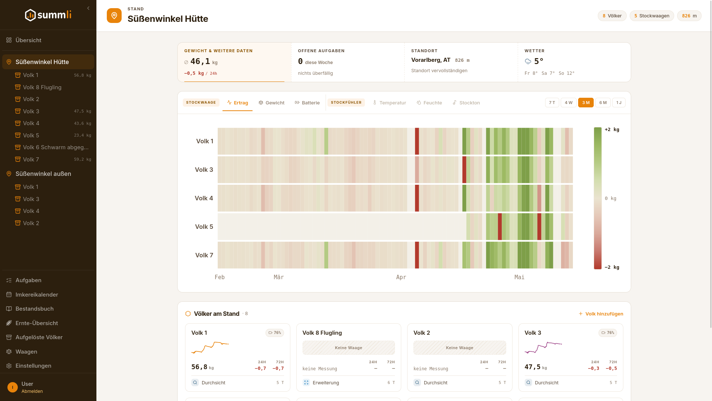Image resolution: width=712 pixels, height=401 pixels.
Task: Open the Aufgelöste Völker archive icon
Action: tap(9, 337)
